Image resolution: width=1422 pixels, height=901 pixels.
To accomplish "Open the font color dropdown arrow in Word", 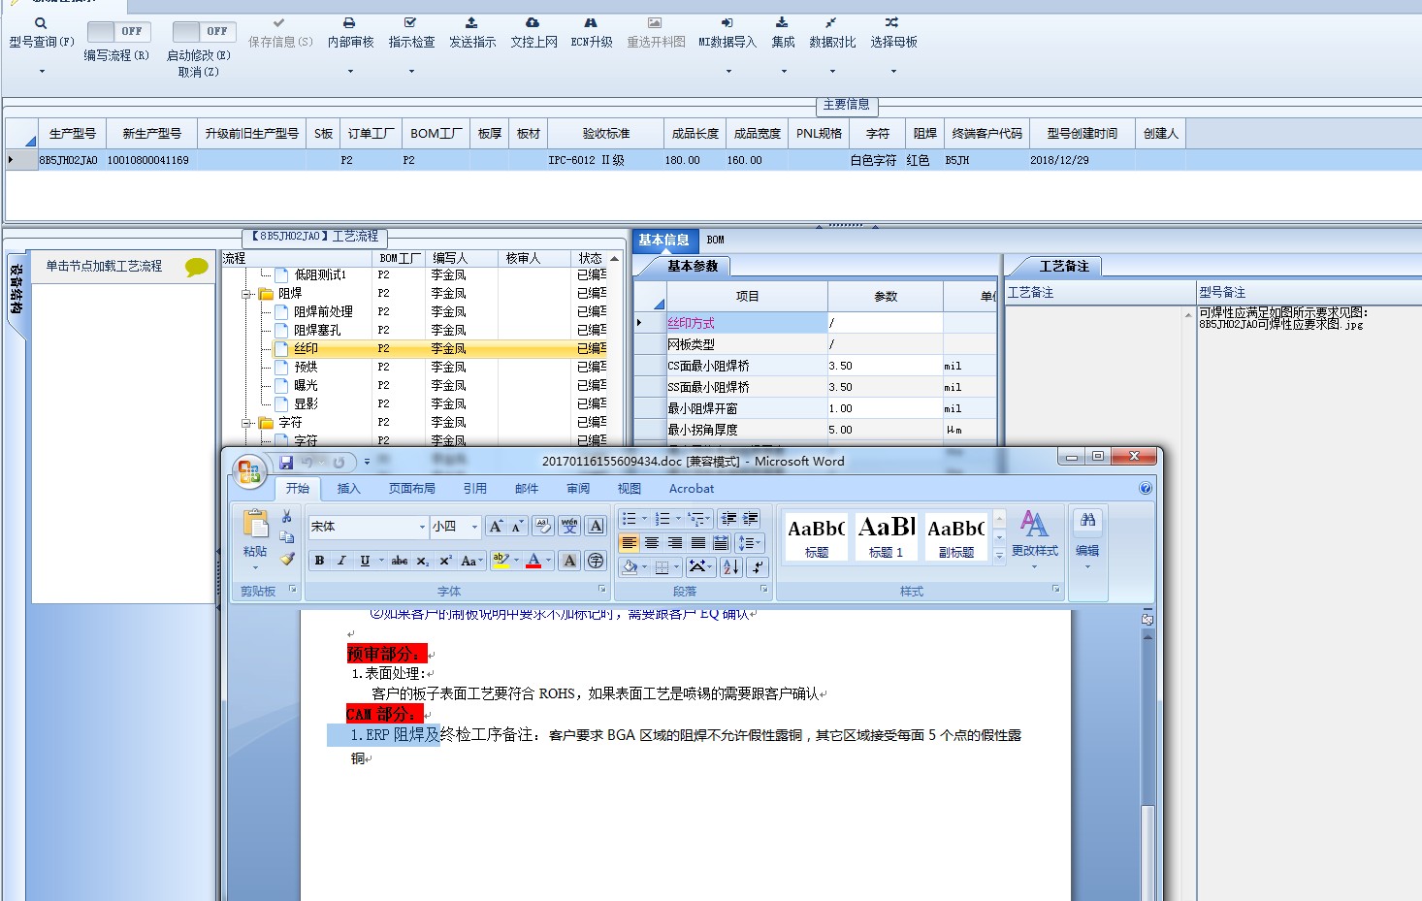I will tap(548, 561).
